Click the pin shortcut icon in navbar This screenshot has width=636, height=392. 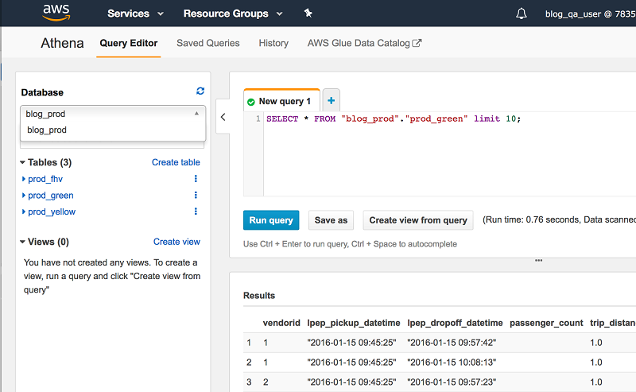click(x=308, y=14)
